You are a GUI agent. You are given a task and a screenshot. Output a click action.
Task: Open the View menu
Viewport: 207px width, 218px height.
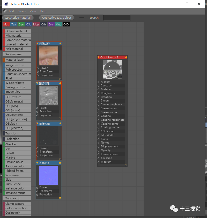click(33, 11)
